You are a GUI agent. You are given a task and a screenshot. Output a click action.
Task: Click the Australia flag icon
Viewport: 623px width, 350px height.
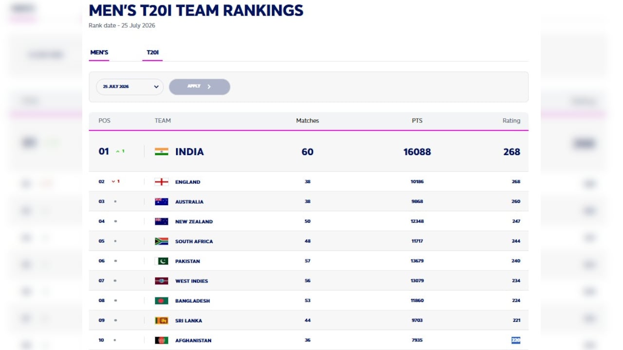point(162,202)
